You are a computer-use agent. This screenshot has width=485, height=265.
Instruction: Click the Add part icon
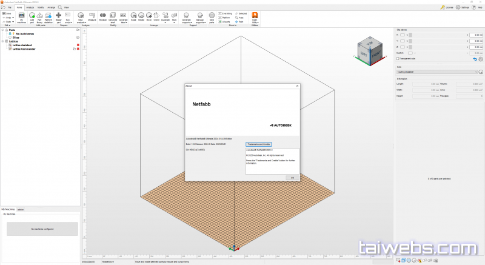(32, 15)
